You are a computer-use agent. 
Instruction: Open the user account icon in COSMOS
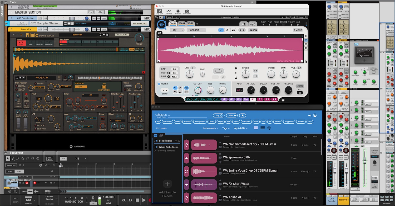pos(315,115)
